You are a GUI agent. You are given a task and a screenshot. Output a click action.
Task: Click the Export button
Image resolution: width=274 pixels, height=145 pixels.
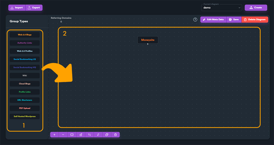pos(34,8)
